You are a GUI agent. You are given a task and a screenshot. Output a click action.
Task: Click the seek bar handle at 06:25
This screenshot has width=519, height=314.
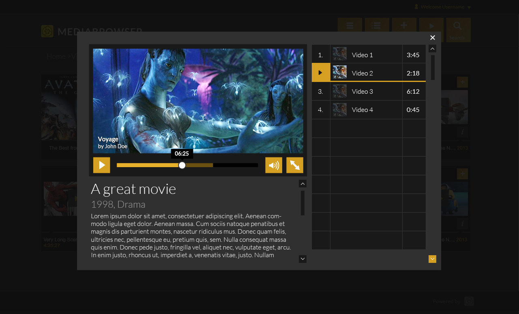tap(182, 165)
